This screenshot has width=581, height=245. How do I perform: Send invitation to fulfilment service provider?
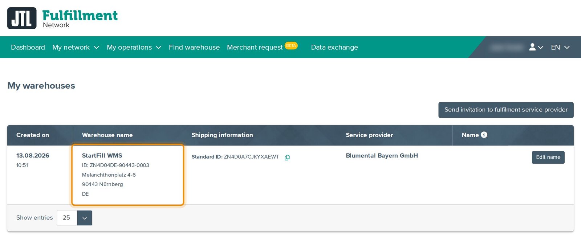(506, 110)
